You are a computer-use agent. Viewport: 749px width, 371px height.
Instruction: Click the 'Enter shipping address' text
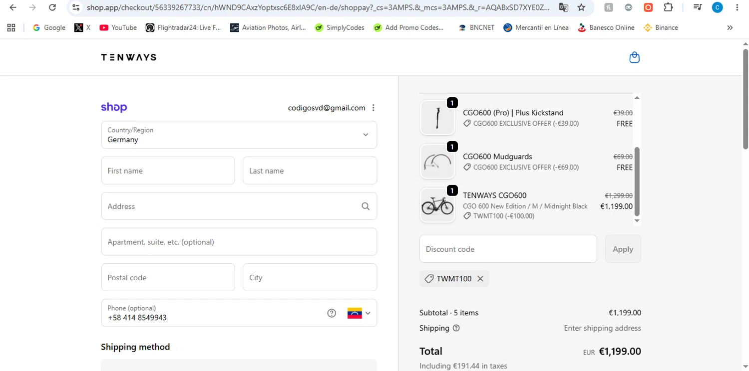(x=602, y=328)
